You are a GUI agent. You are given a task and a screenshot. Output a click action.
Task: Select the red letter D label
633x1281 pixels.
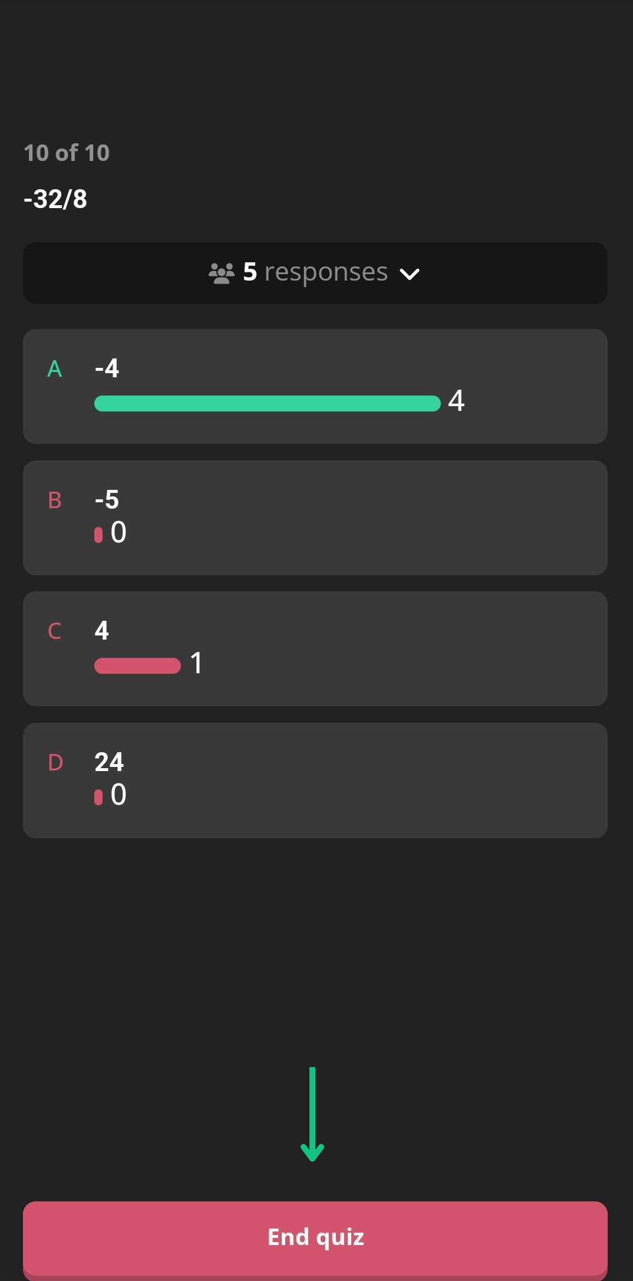[x=55, y=763]
